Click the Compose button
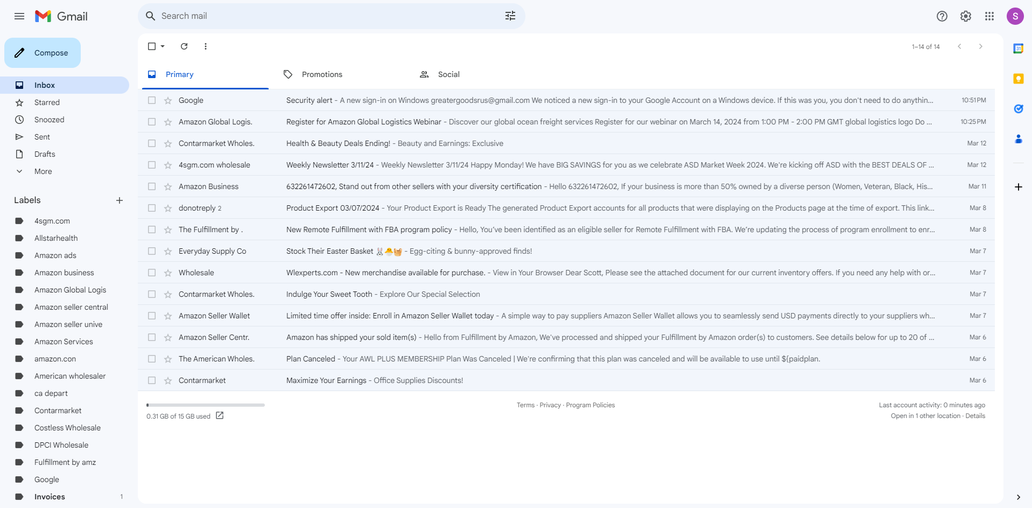Viewport: 1032px width, 508px height. [x=43, y=53]
